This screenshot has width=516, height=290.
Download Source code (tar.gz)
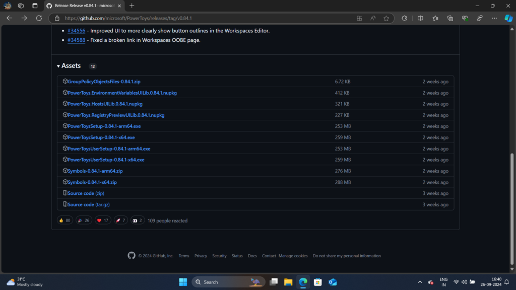click(x=89, y=204)
